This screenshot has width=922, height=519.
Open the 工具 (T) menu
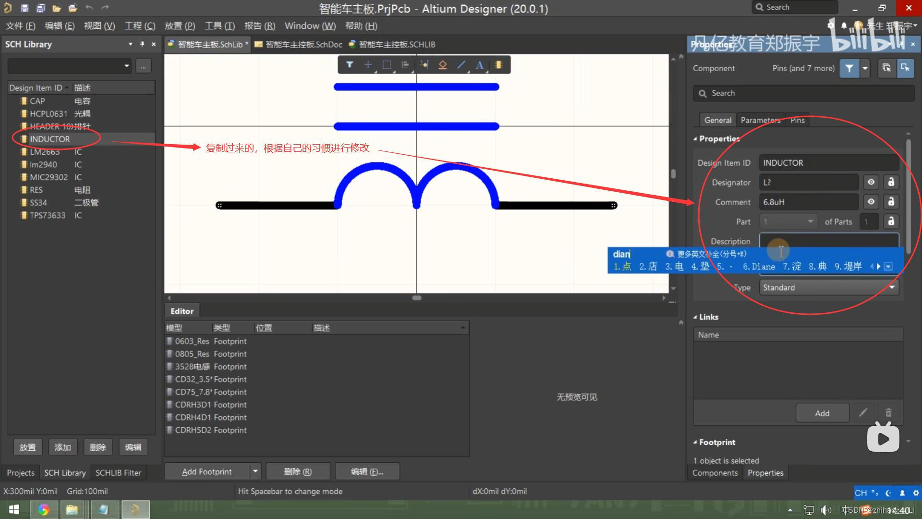(219, 26)
